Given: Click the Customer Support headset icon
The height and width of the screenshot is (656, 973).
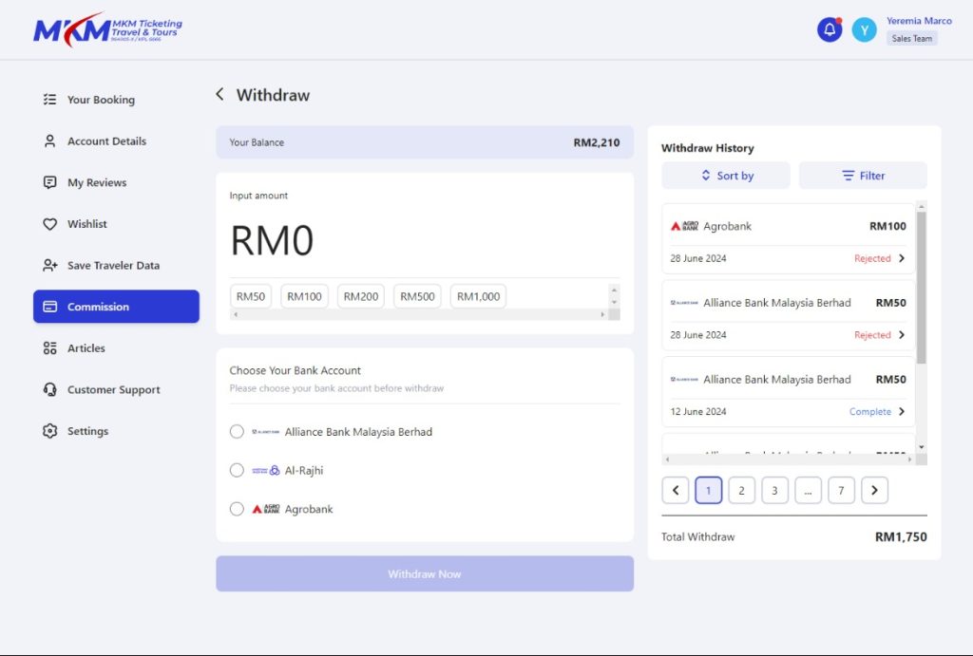Looking at the screenshot, I should pyautogui.click(x=50, y=389).
